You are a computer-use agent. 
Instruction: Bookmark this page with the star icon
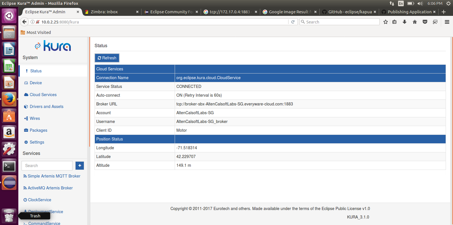[x=385, y=22]
